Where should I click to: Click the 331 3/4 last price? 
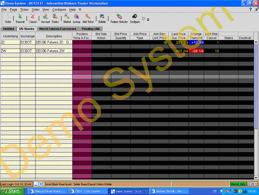[x=182, y=42]
